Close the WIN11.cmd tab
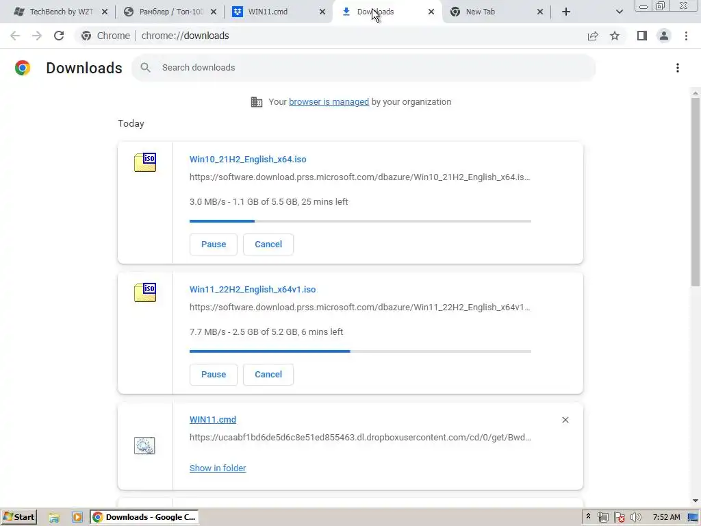The height and width of the screenshot is (526, 701). click(322, 12)
